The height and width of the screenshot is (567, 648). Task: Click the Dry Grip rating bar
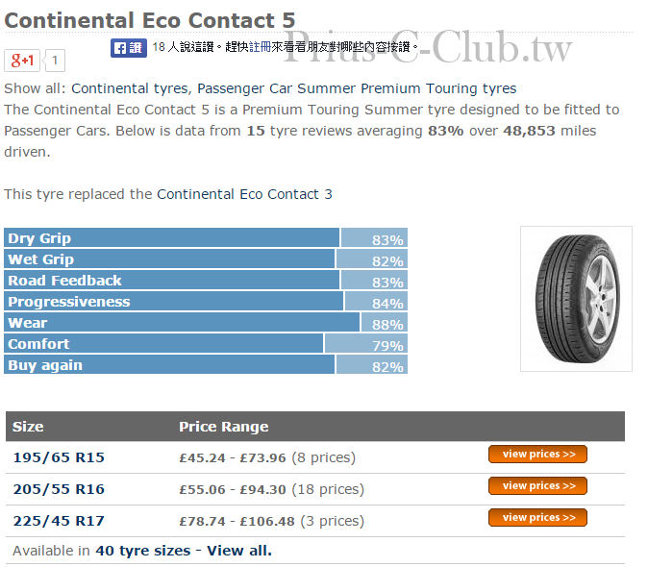206,237
